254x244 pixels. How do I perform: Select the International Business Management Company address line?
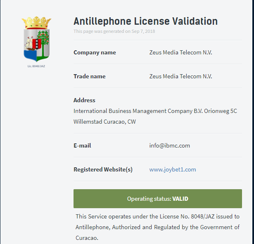[x=155, y=111]
